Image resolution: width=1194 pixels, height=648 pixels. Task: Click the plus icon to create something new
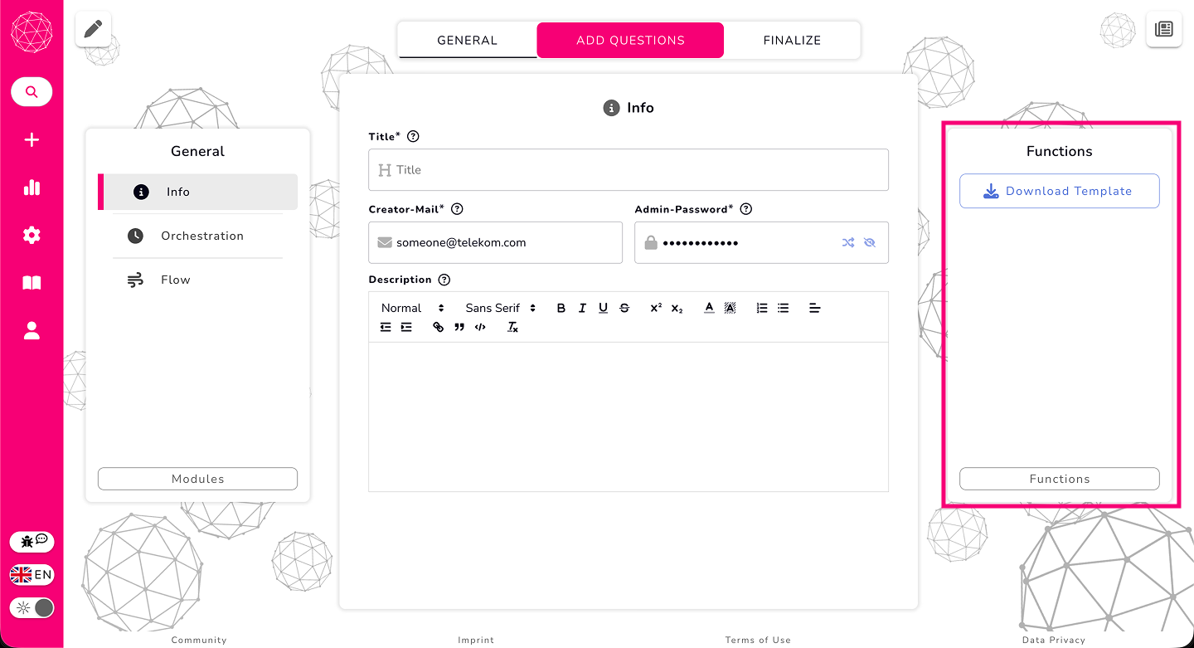(31, 139)
